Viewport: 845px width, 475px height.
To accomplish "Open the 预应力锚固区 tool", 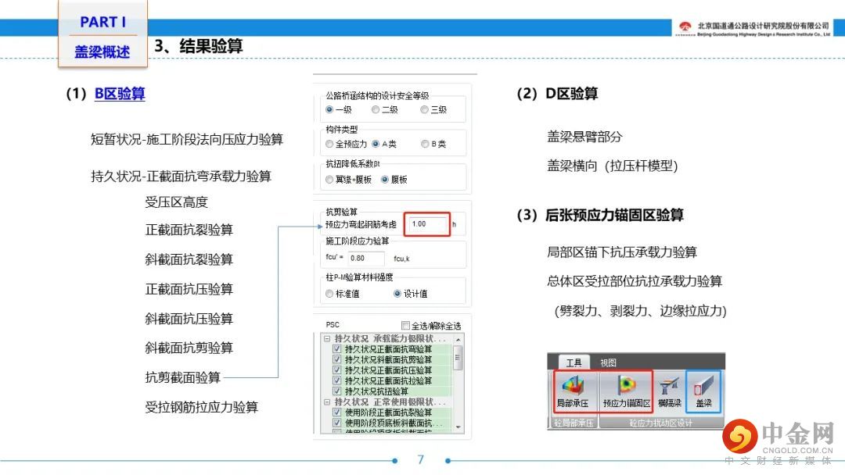I will [x=626, y=391].
